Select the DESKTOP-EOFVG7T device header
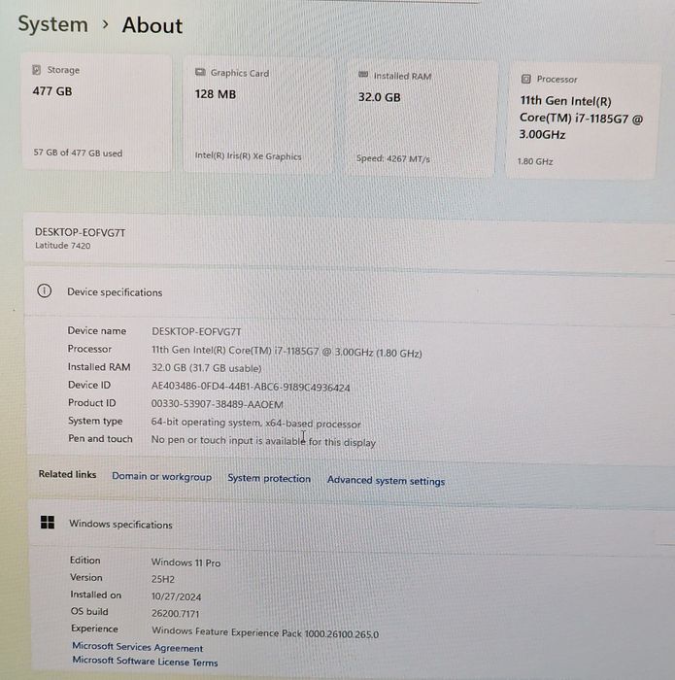The height and width of the screenshot is (680, 675). pos(81,232)
